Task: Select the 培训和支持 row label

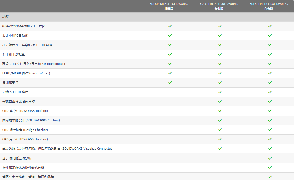Action: pyautogui.click(x=10, y=83)
